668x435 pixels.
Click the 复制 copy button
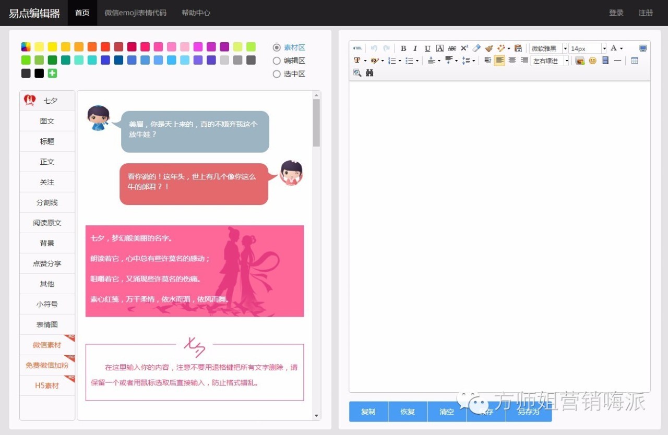click(x=368, y=412)
